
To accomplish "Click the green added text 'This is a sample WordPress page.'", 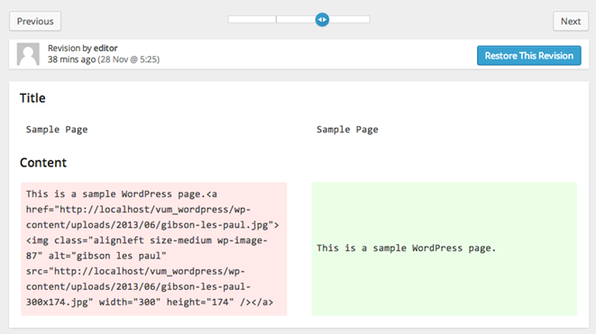I will pos(407,248).
